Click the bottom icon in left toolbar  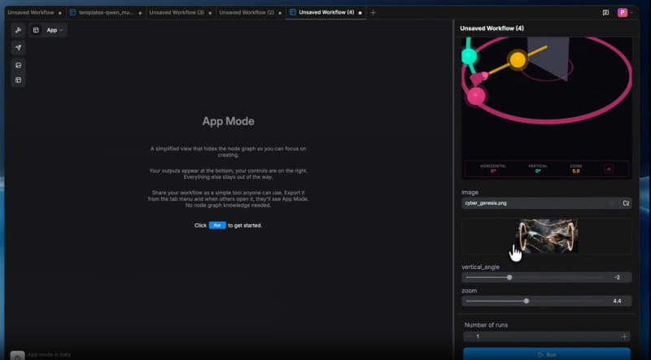(18, 80)
